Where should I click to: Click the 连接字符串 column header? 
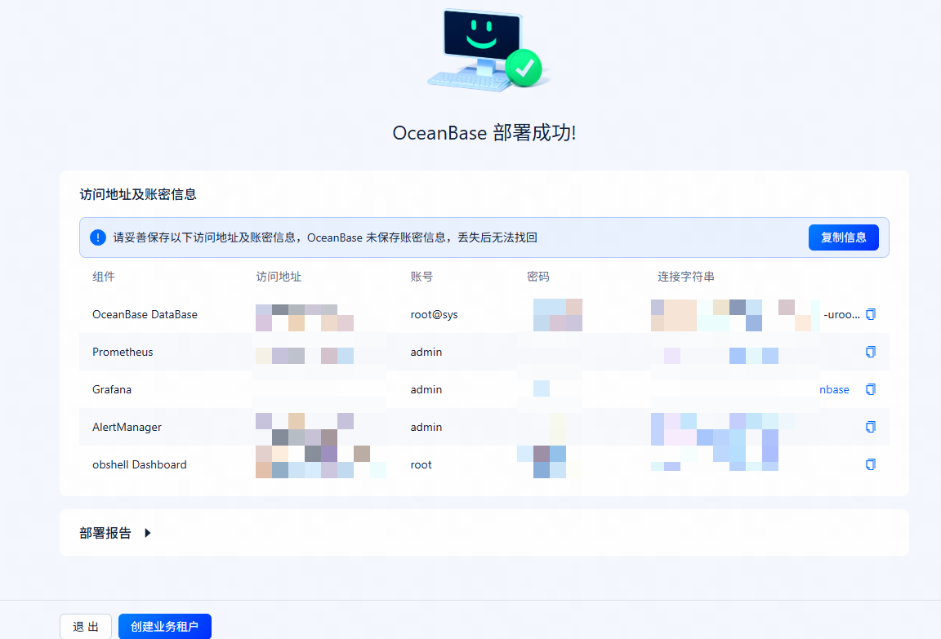point(686,277)
